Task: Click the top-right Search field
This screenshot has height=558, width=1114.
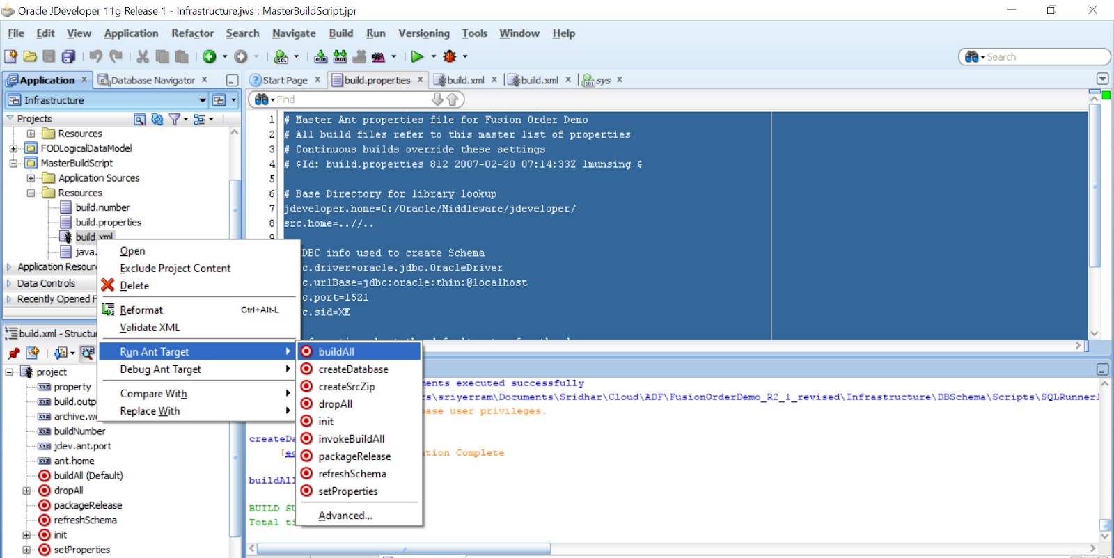Action: click(x=1035, y=57)
